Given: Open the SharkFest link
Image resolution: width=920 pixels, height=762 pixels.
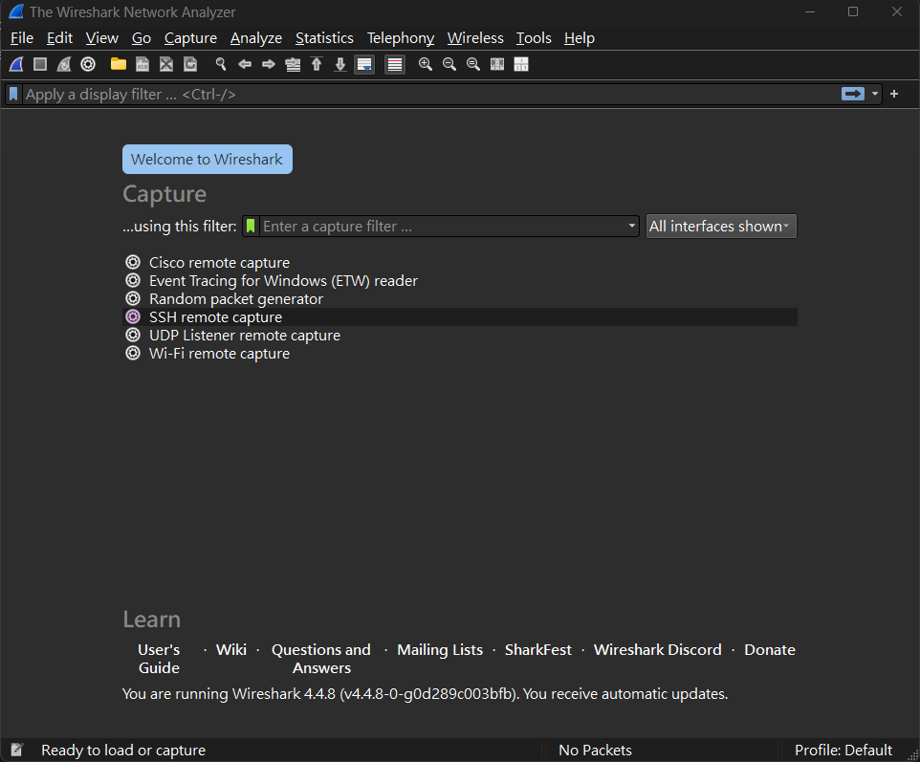Looking at the screenshot, I should pyautogui.click(x=538, y=650).
